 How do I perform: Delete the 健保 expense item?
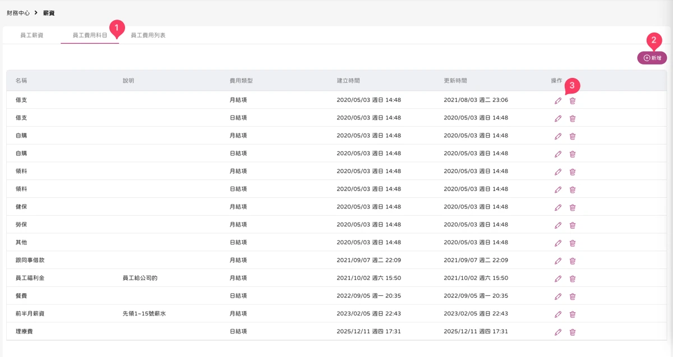point(573,207)
